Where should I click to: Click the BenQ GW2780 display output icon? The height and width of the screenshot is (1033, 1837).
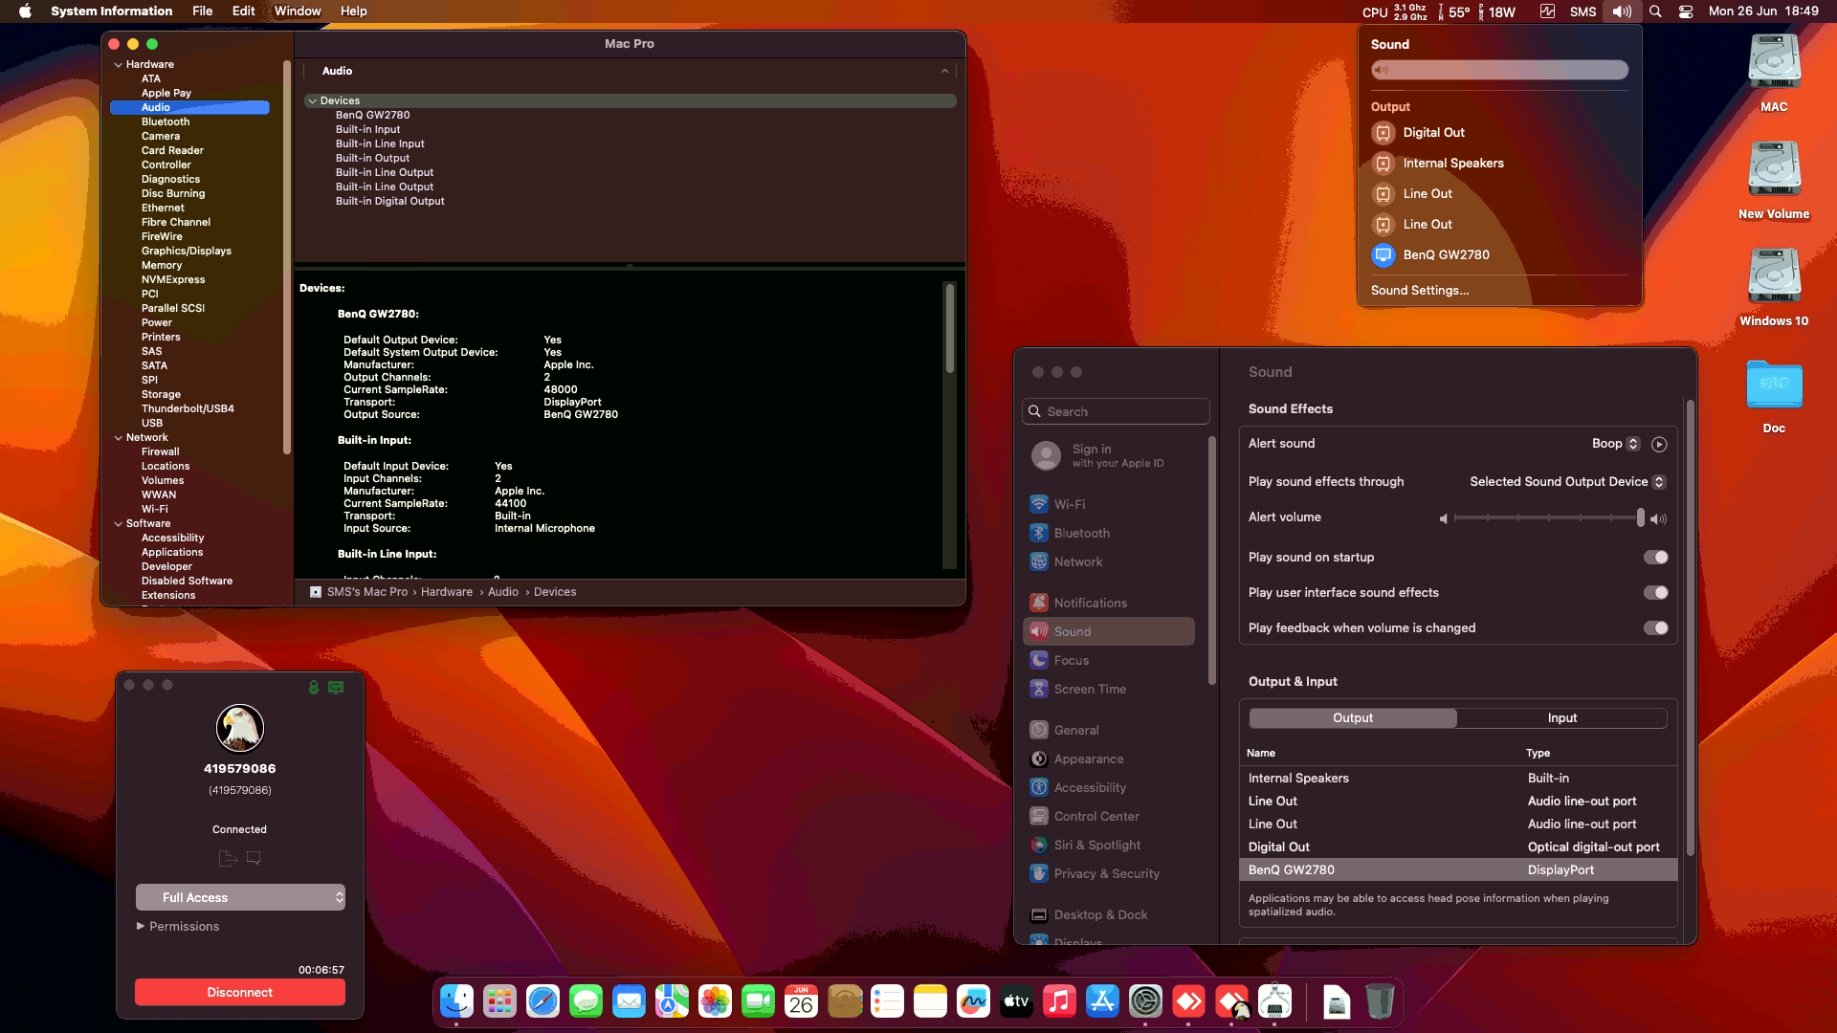(1383, 255)
